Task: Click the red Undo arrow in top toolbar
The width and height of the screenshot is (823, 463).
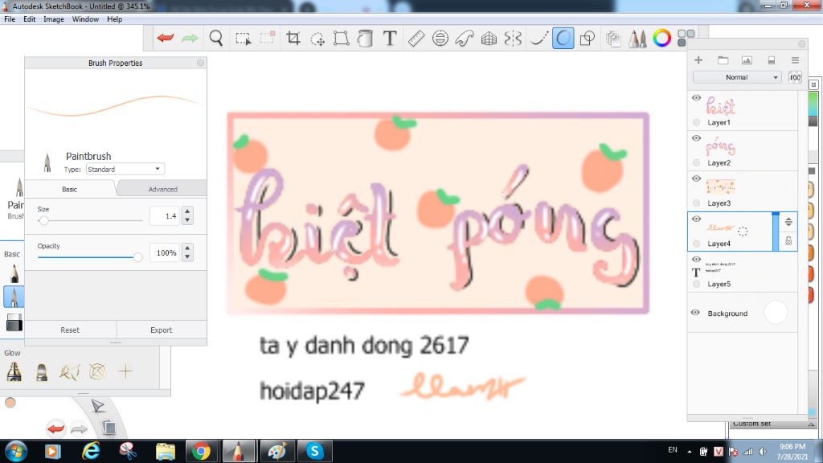Action: 166,38
